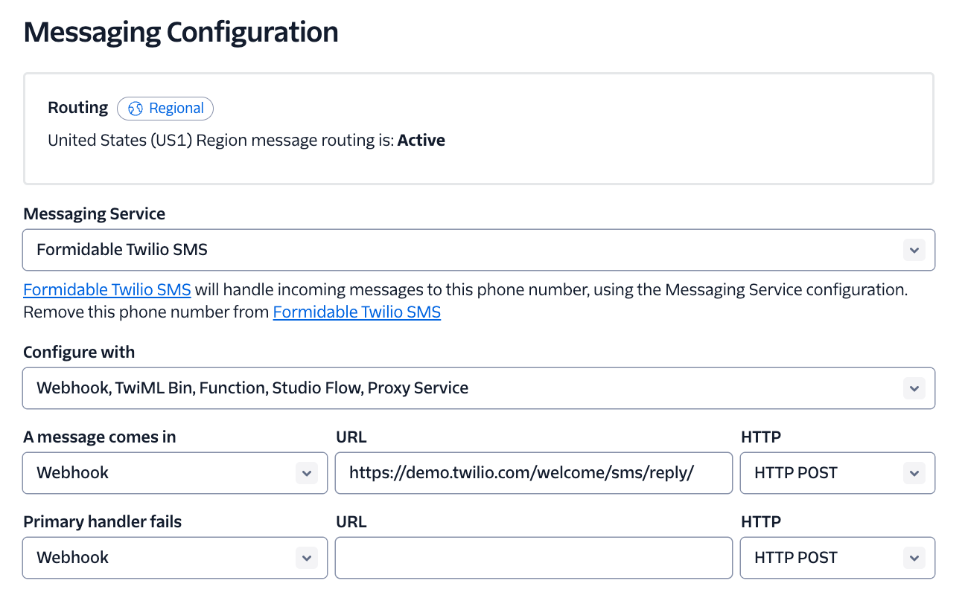Click the globe icon in the Regional badge
The height and width of the screenshot is (595, 968).
[134, 109]
